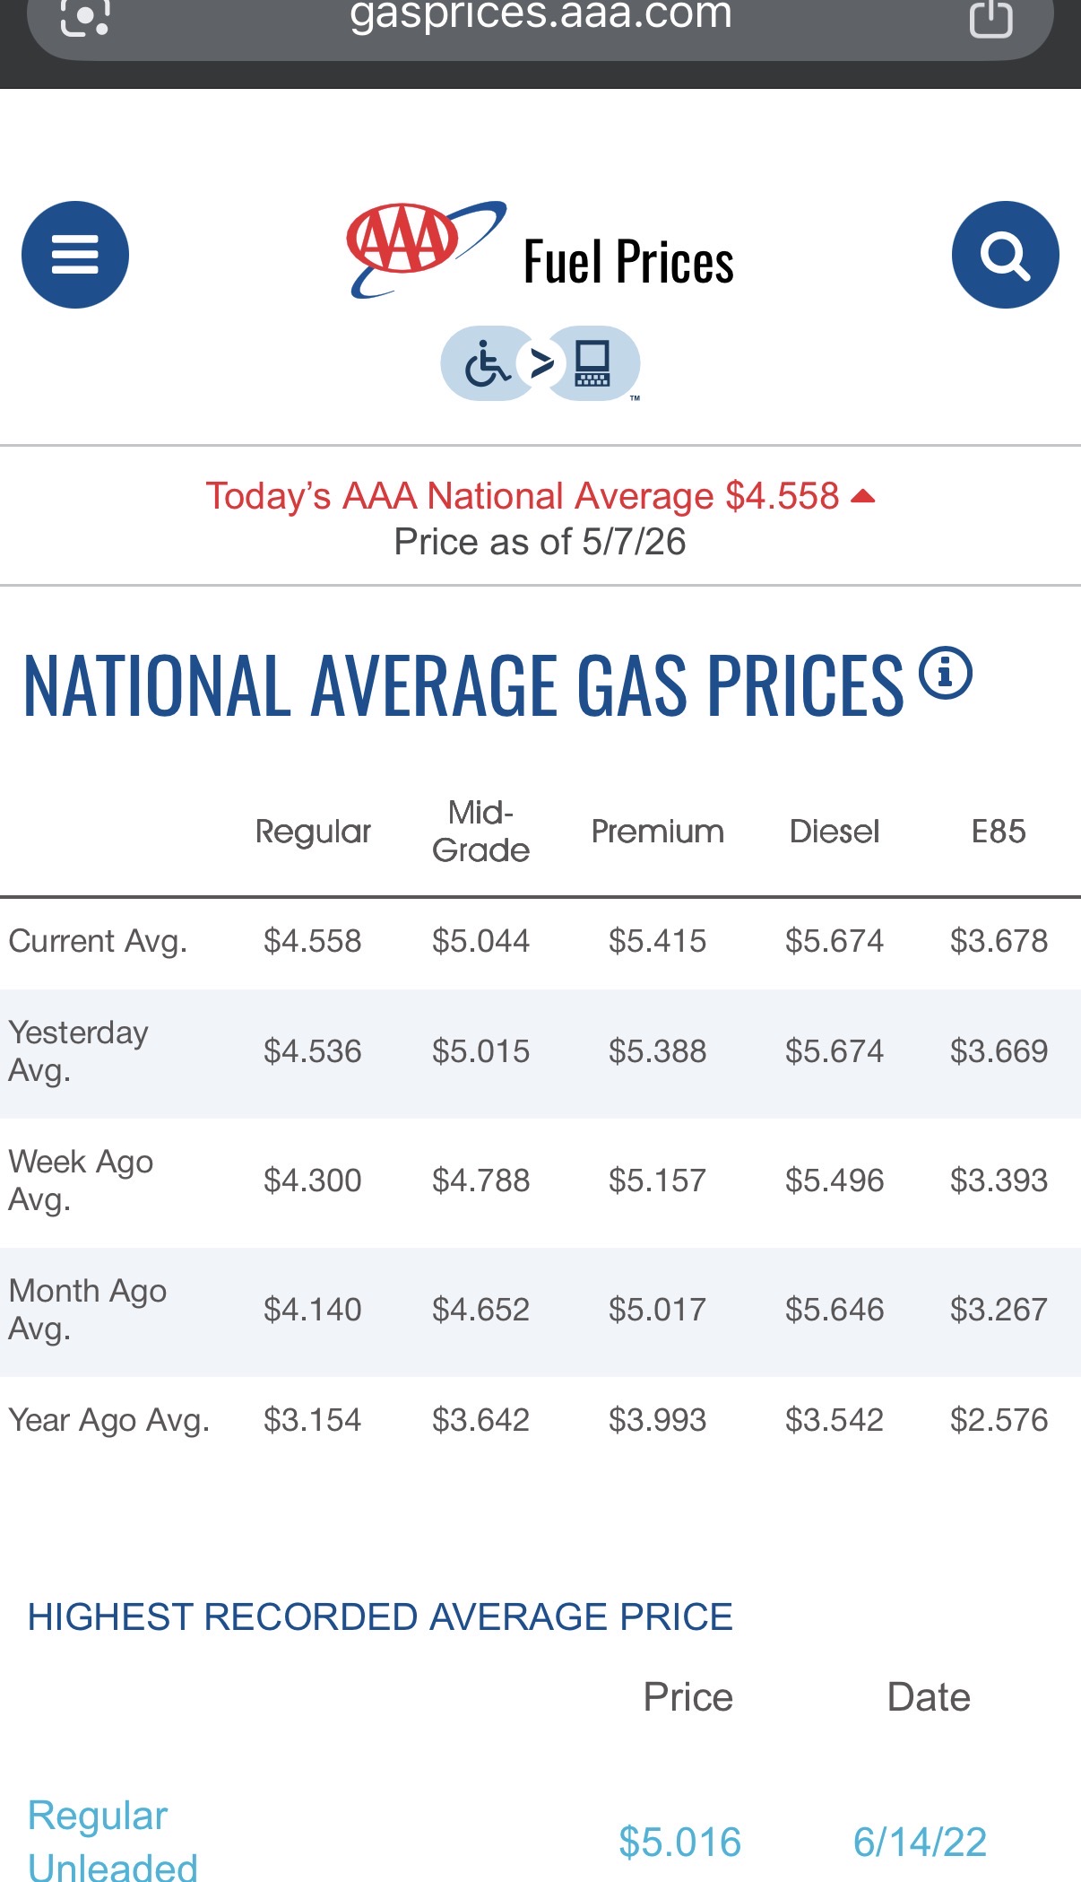
Task: Tap the screen capture icon in address bar
Action: point(85,16)
